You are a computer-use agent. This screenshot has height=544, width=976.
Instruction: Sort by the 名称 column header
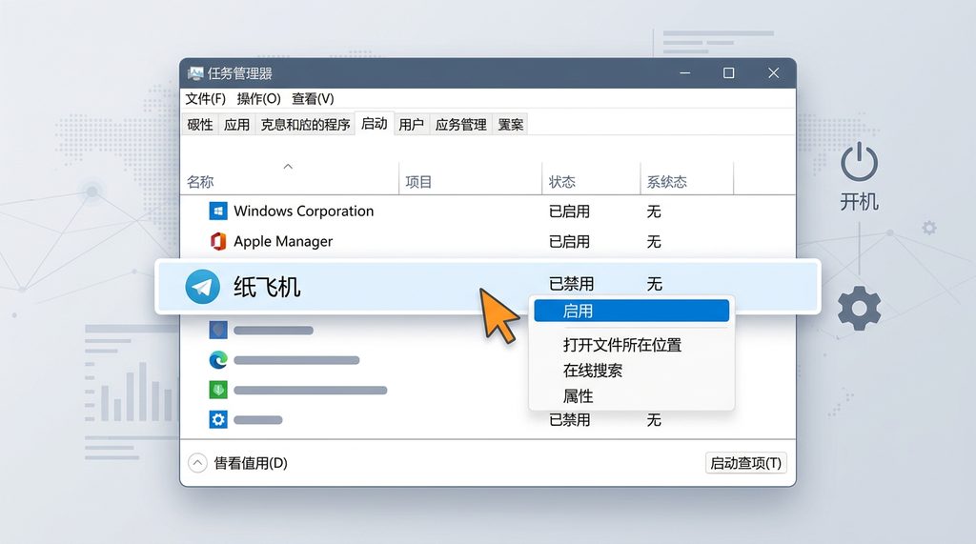200,182
